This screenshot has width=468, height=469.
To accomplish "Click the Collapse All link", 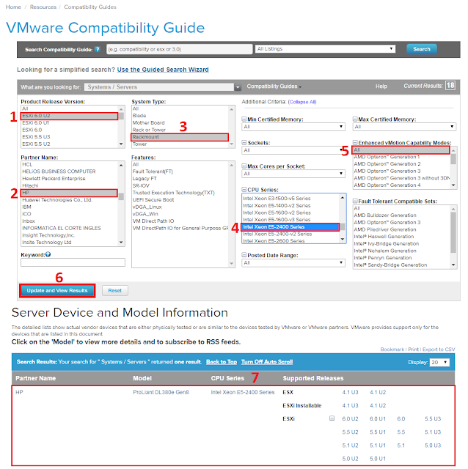I will [302, 102].
